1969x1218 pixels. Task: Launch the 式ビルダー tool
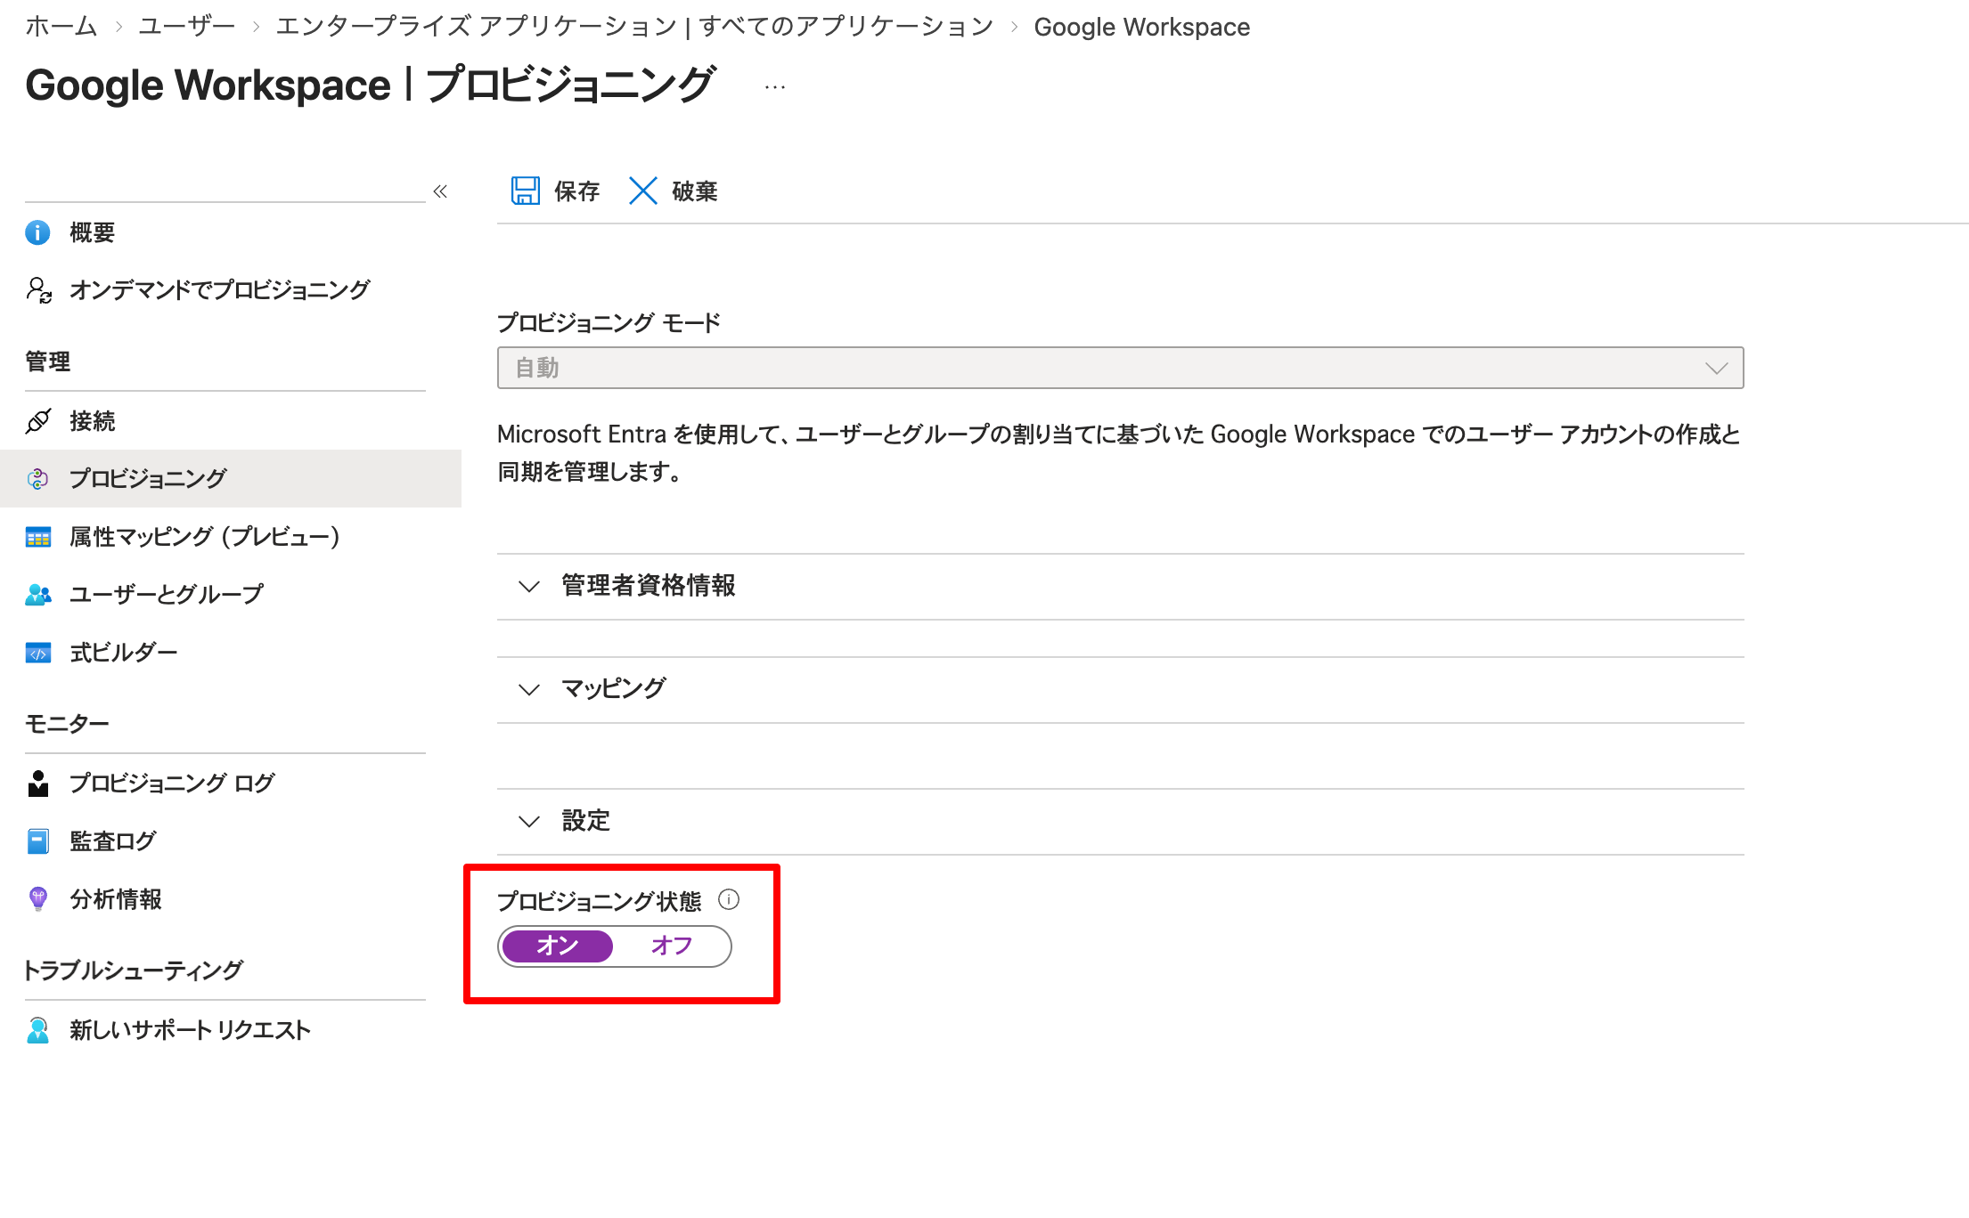point(124,652)
